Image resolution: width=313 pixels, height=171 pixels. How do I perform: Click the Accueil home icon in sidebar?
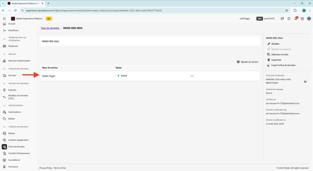pos(5,24)
